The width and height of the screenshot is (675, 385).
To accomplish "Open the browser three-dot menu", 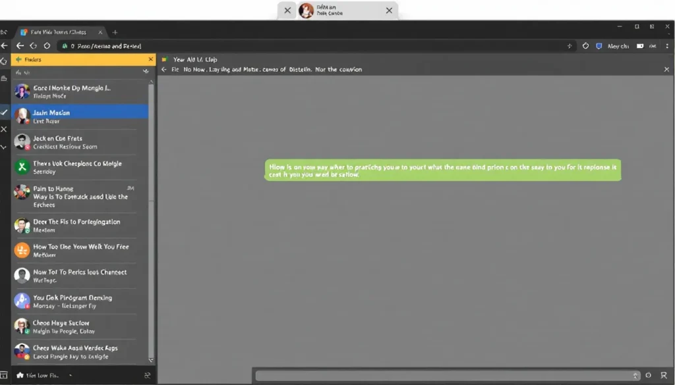I will [666, 46].
